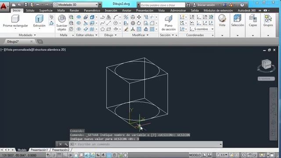The width and height of the screenshot is (281, 158).
Task: Open the Capas layers panel icon
Action: coord(253,18)
